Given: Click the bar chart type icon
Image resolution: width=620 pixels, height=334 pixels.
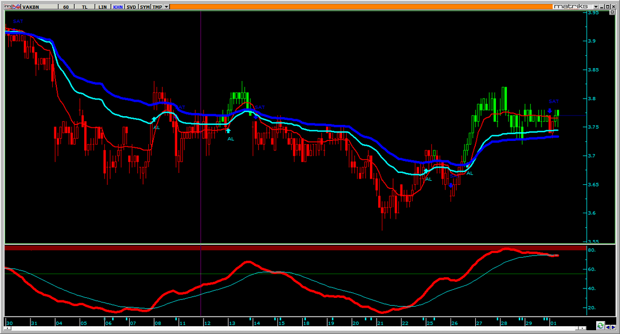Looking at the screenshot, I should (x=8, y=7).
